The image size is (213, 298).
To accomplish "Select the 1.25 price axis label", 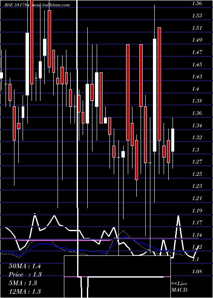I will 197,174.
